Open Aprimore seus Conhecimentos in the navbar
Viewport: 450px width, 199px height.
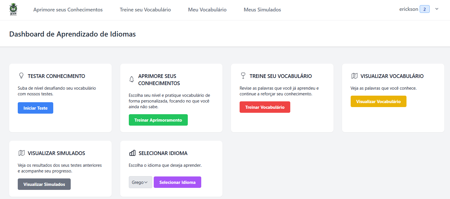68,10
